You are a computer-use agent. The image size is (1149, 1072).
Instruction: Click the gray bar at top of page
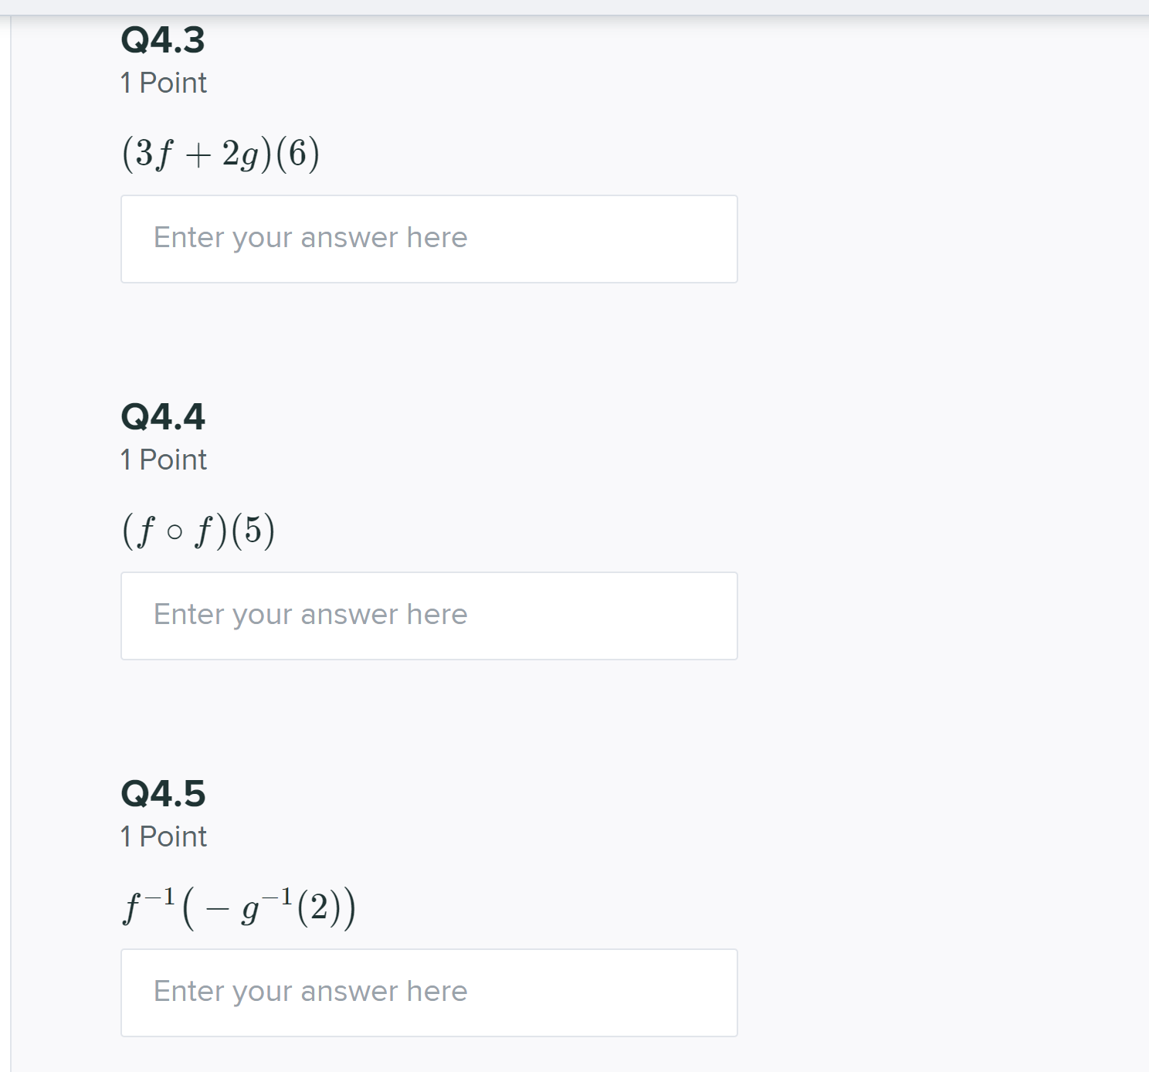(x=574, y=6)
